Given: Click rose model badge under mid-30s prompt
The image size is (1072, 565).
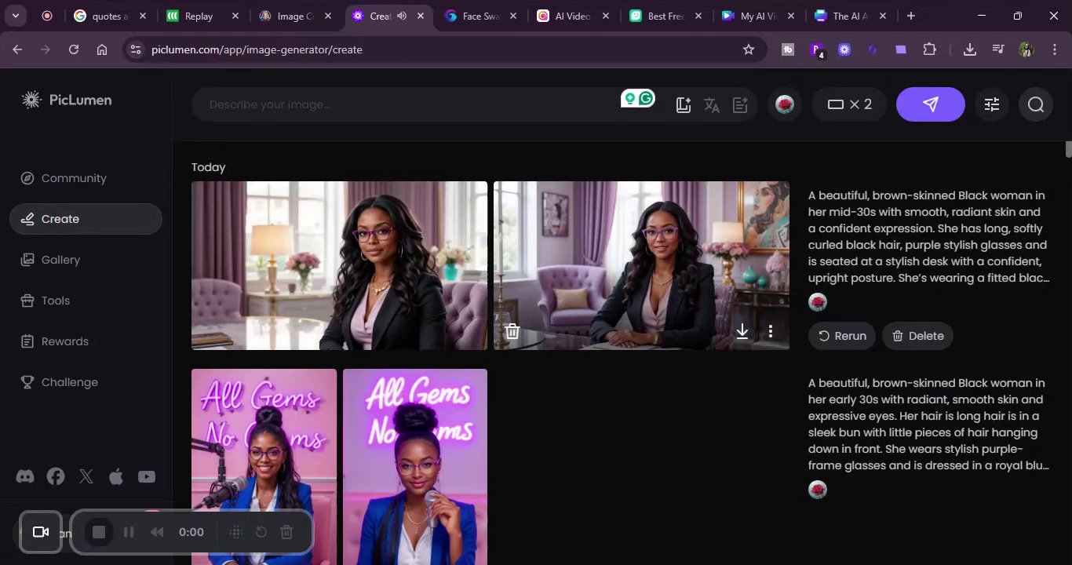Looking at the screenshot, I should (x=818, y=302).
